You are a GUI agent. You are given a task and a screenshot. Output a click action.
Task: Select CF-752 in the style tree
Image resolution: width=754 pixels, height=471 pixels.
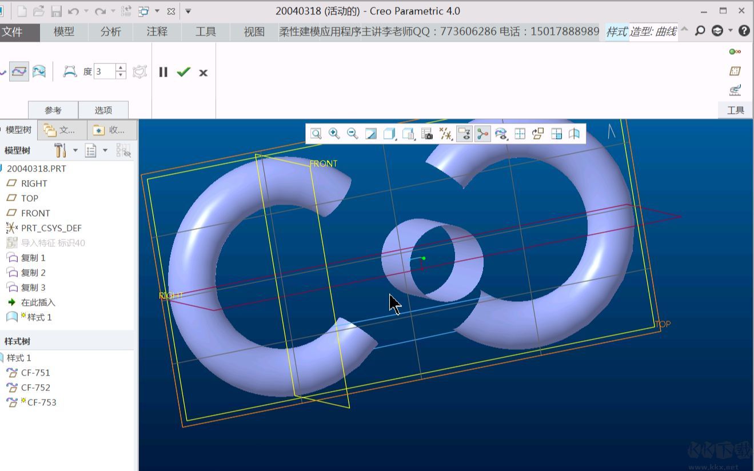35,388
